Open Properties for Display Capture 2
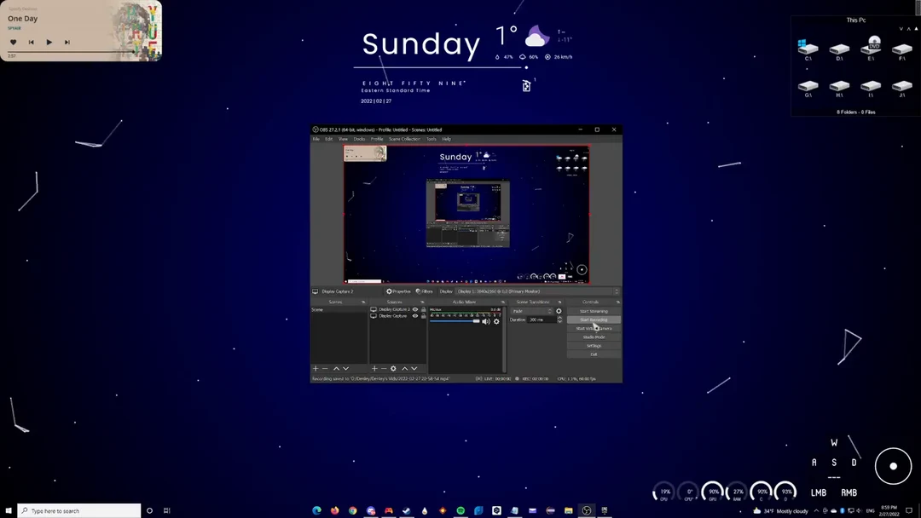This screenshot has height=518, width=921. (x=397, y=291)
